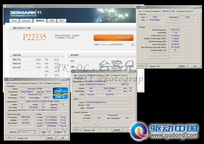204x144 pixels.
Task: Click Validate in the CPU-Z Mainboard window
Action: tap(116, 130)
